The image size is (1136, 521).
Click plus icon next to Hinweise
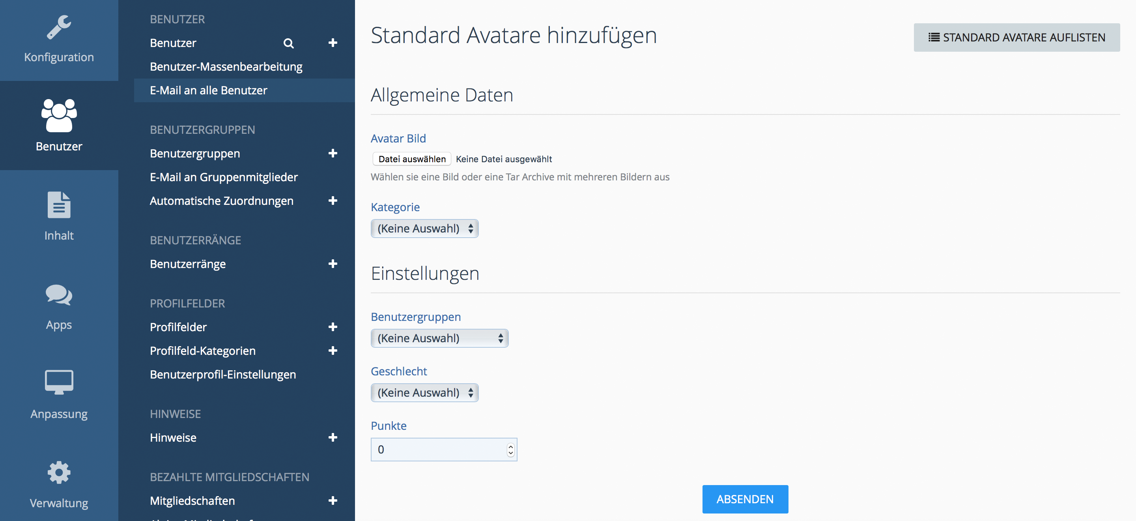333,437
